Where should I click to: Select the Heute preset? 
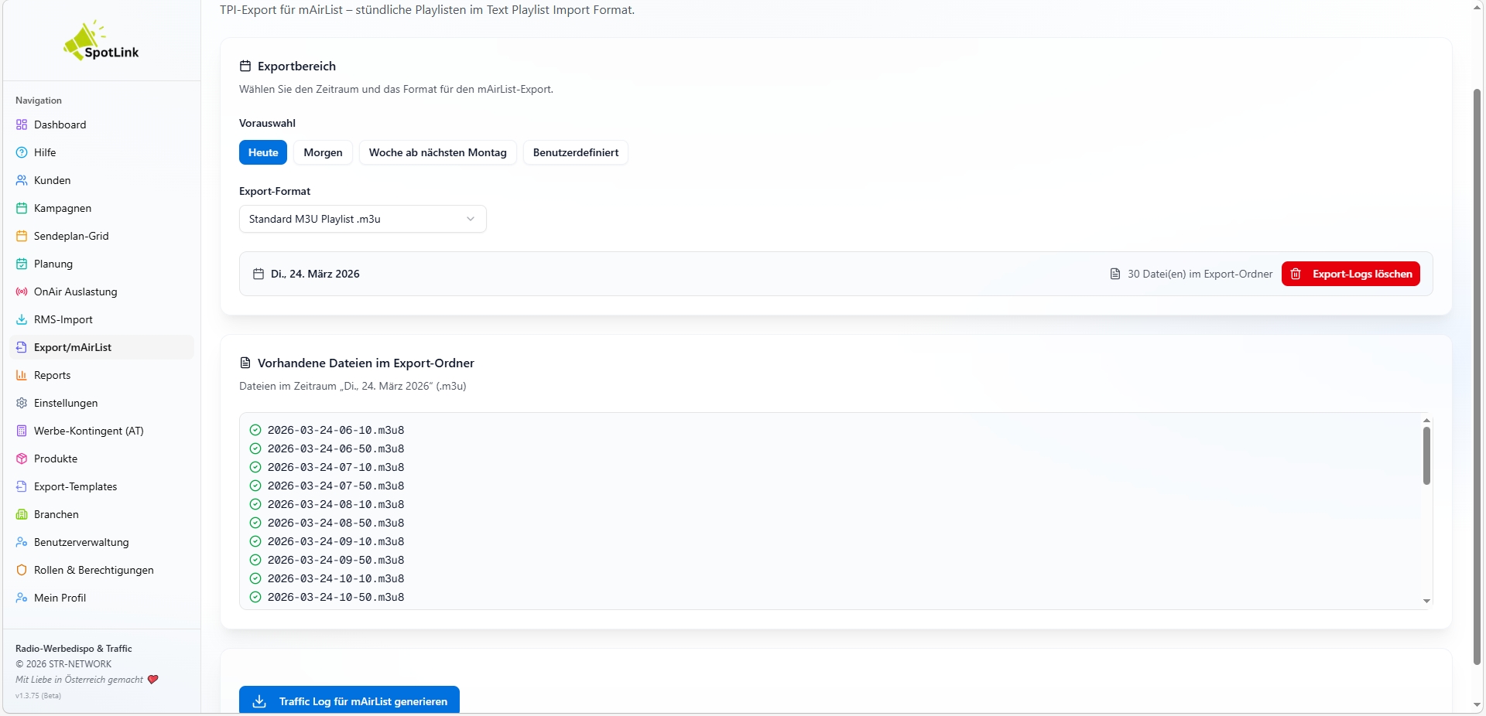(262, 152)
